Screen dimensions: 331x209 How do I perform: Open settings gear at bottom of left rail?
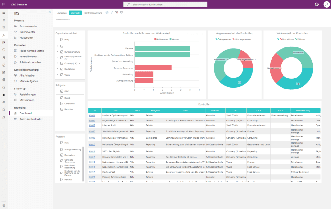(4, 205)
